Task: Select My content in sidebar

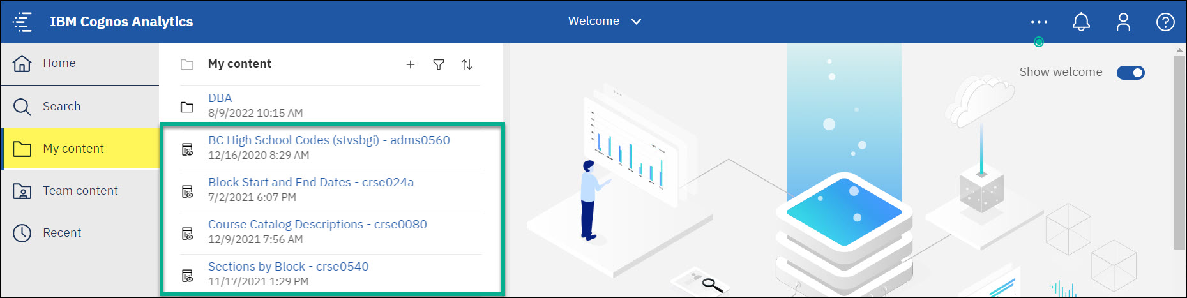Action: [x=80, y=149]
